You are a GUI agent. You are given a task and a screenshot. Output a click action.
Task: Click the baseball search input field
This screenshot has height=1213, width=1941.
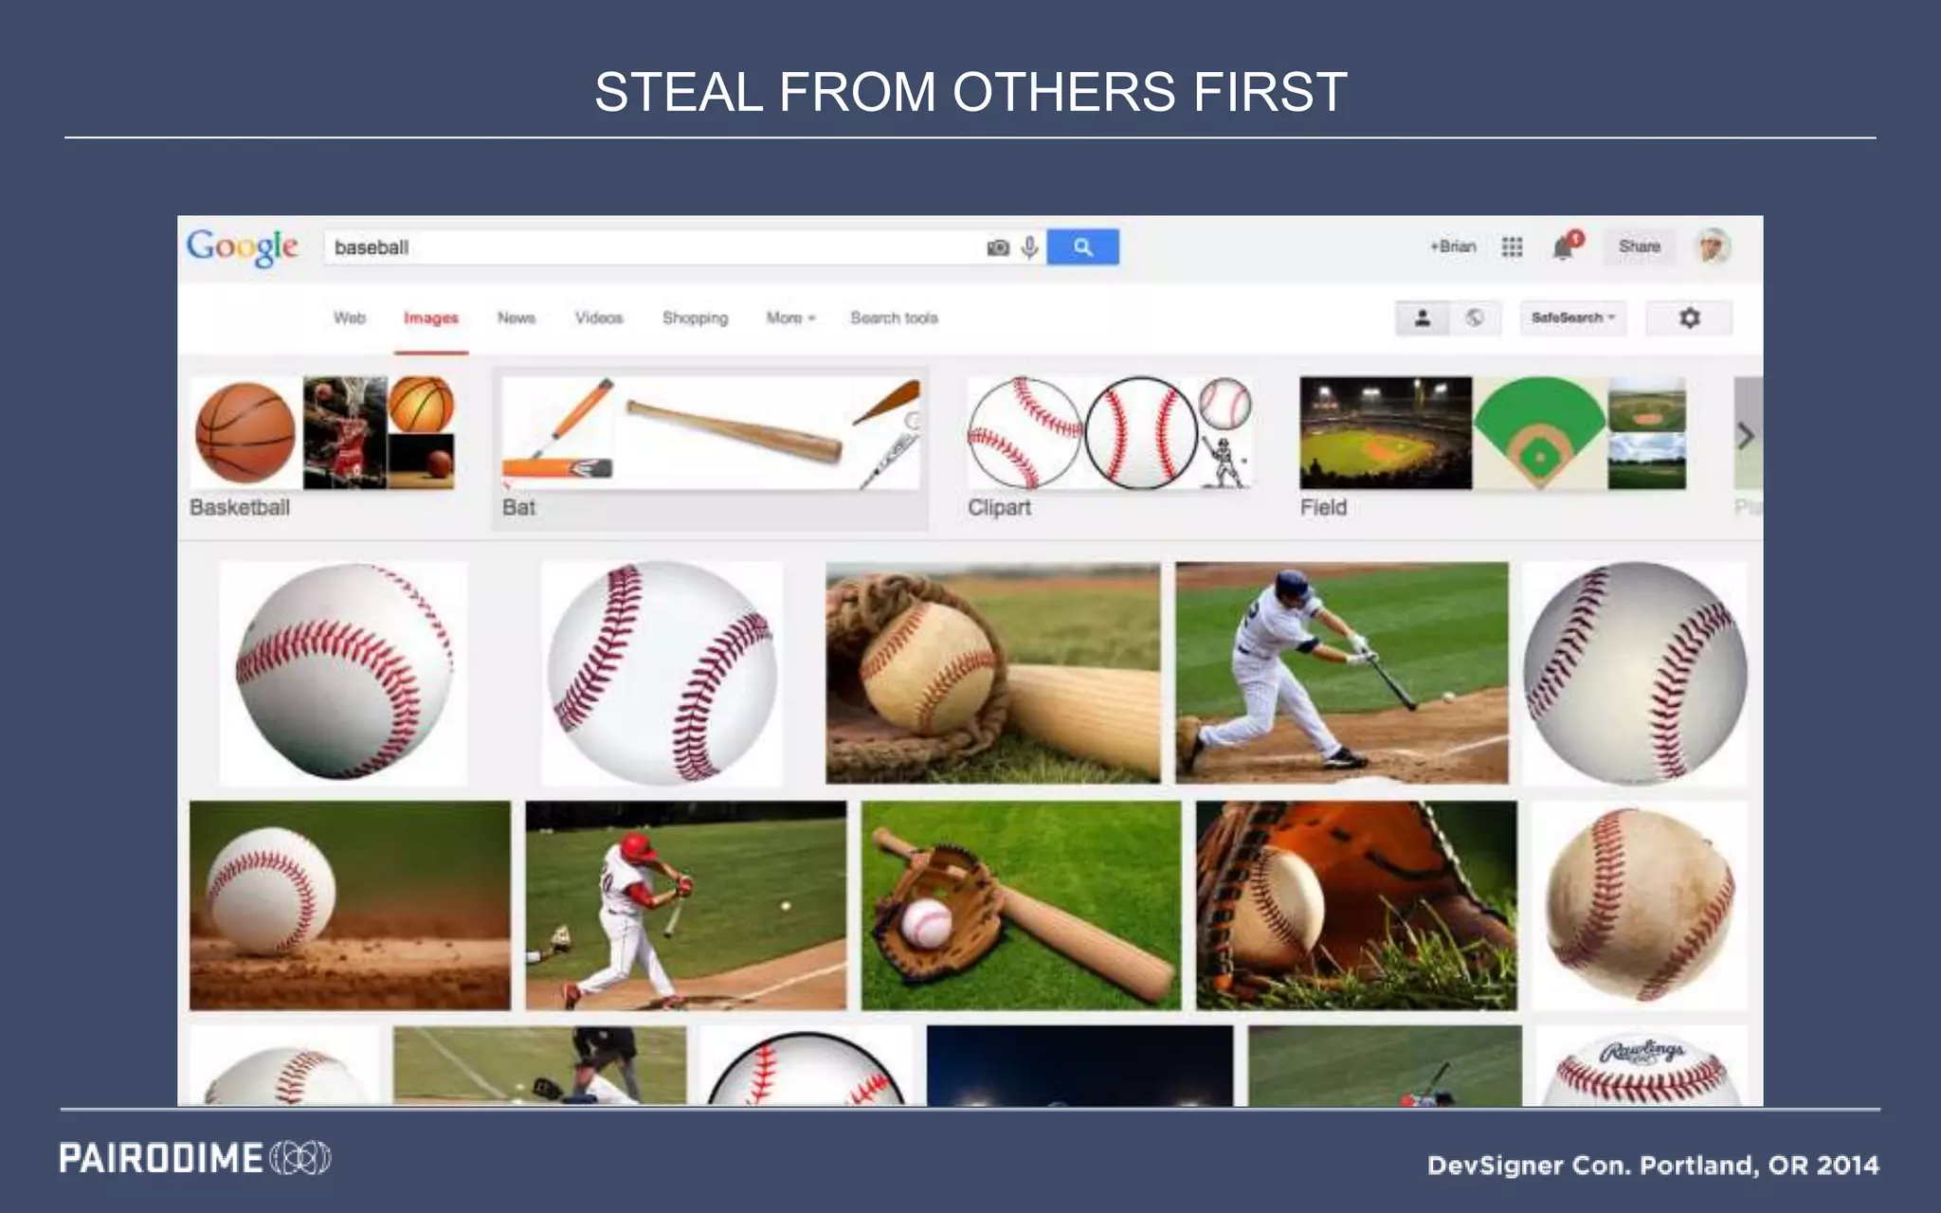(654, 247)
